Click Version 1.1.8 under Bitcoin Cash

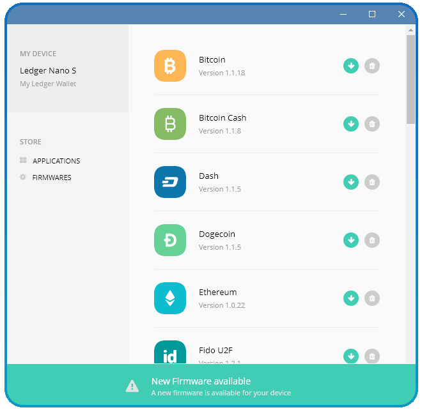(x=219, y=131)
